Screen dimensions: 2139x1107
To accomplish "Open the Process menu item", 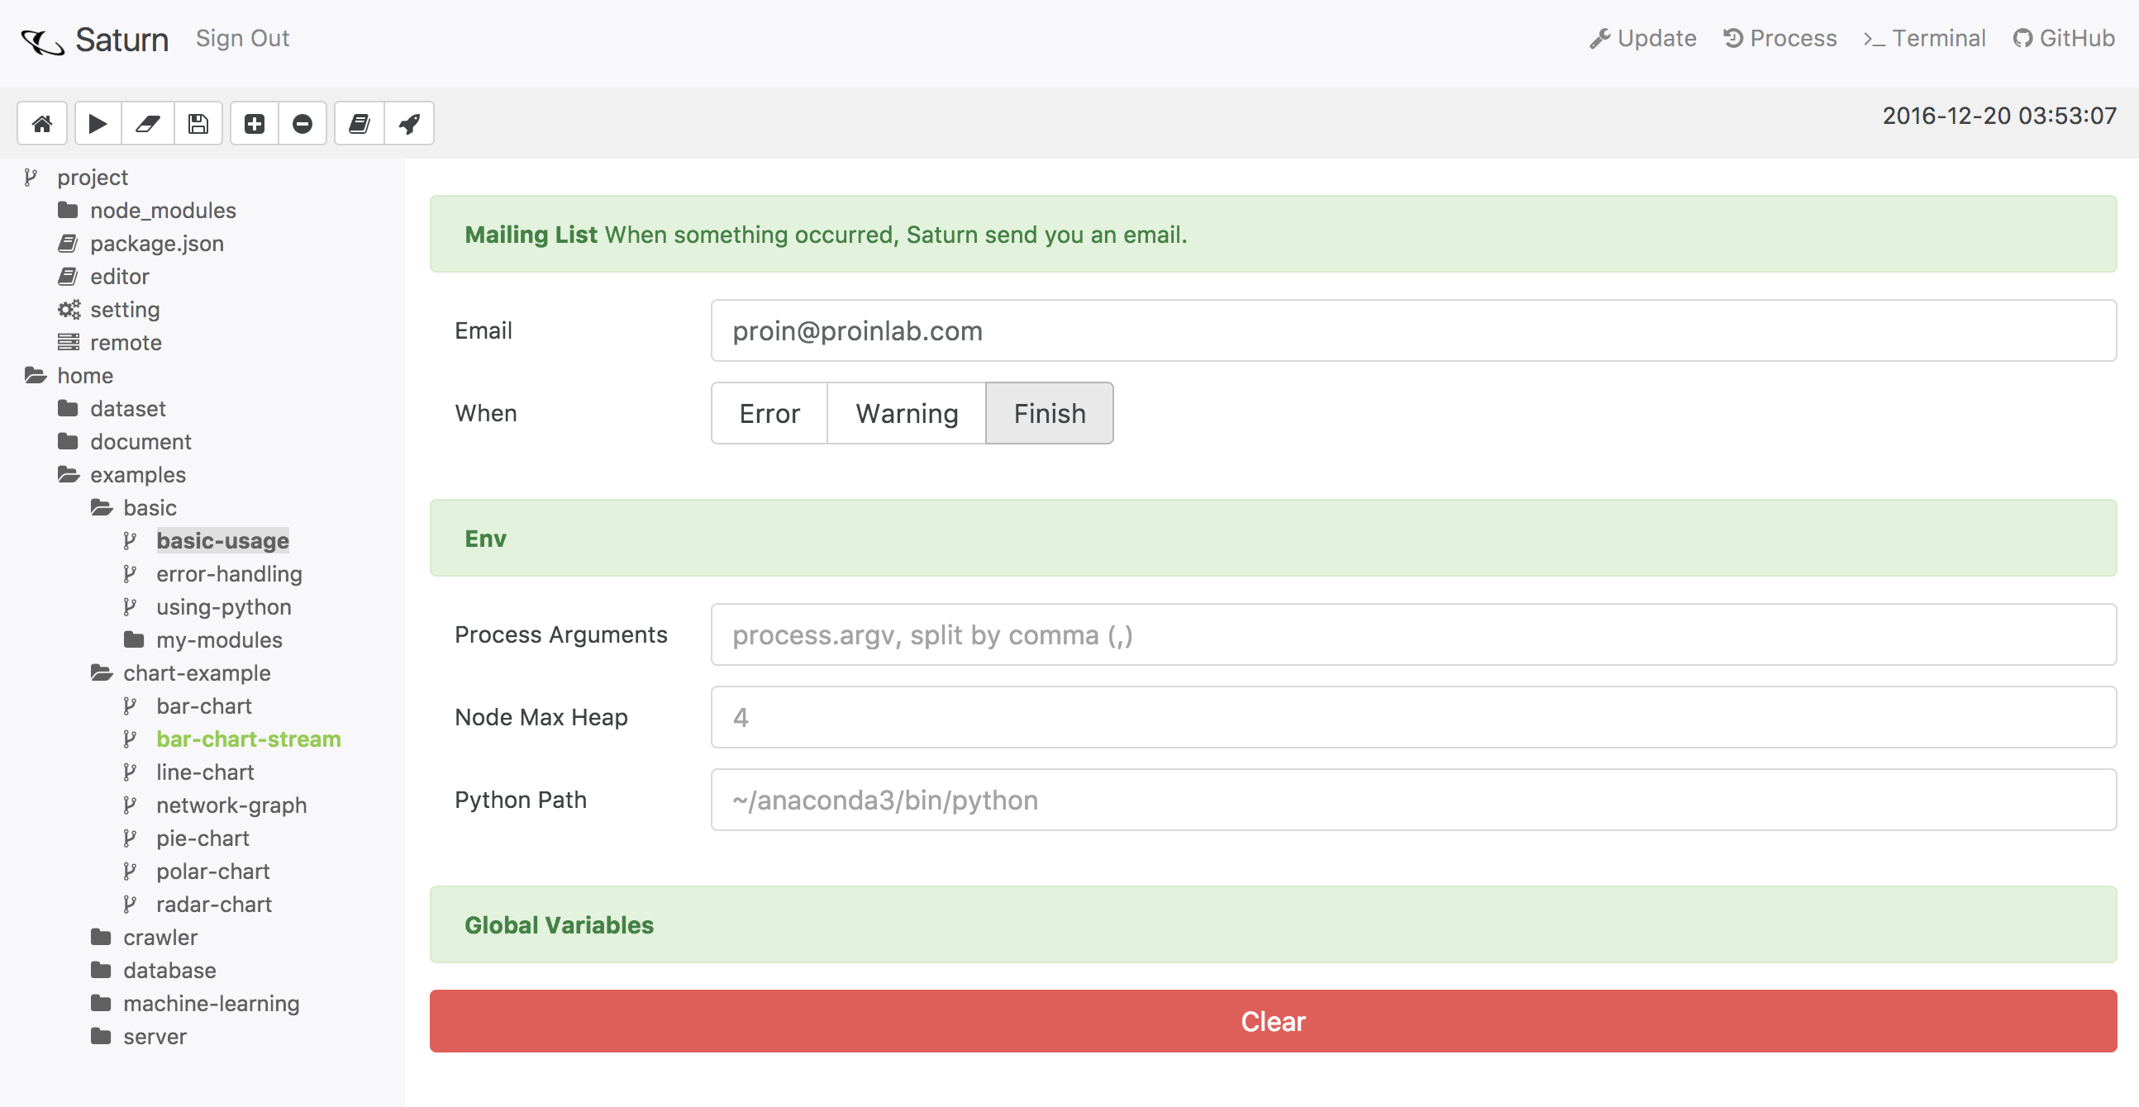I will click(1779, 38).
